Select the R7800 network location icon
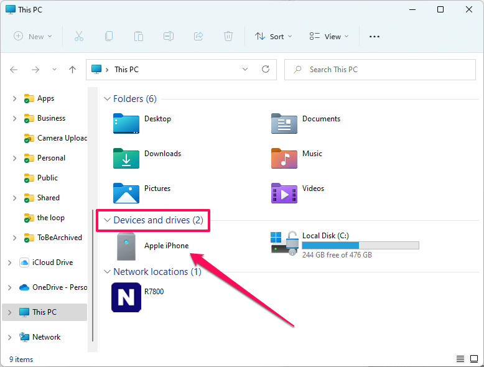The height and width of the screenshot is (367, 484). tap(126, 297)
